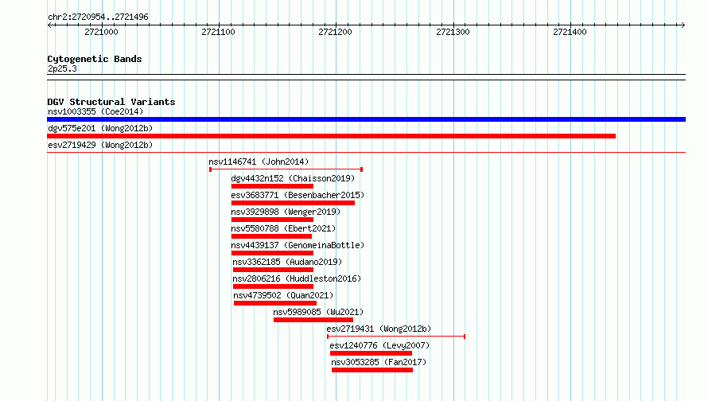
Task: Click the Cytogenetic Bands track title
Action: 95,59
